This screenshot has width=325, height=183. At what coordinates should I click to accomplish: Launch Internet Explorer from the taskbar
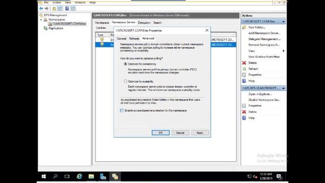[x=79, y=176]
